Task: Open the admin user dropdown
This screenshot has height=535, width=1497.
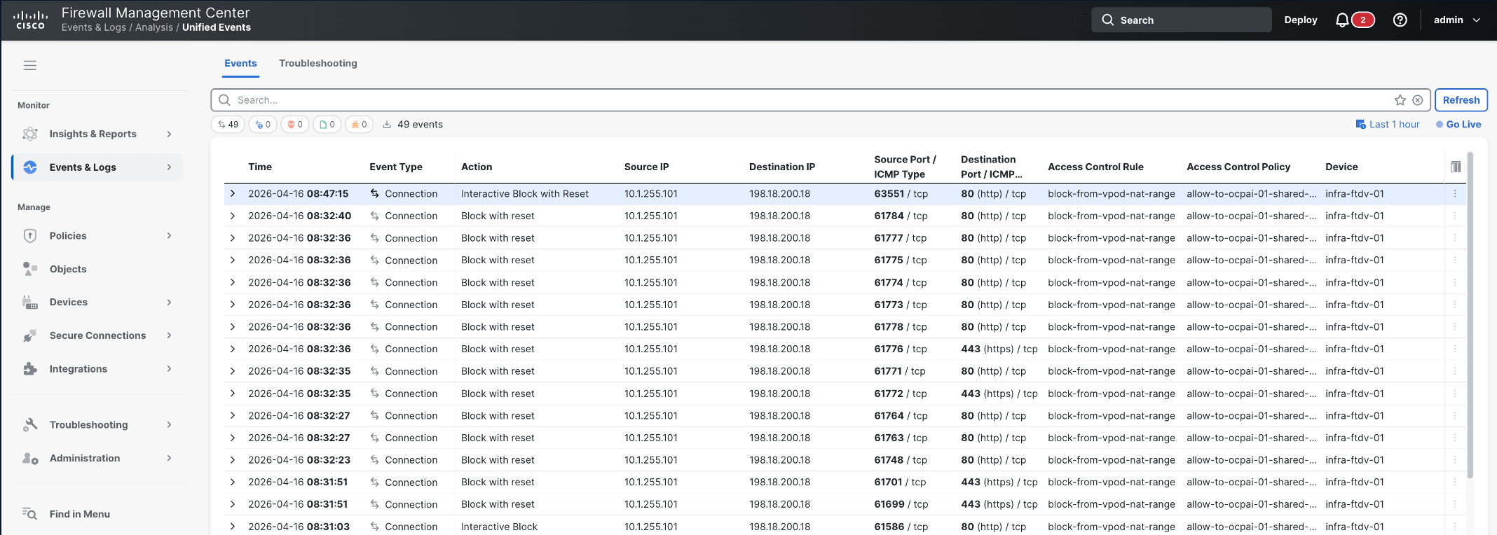Action: [x=1457, y=20]
